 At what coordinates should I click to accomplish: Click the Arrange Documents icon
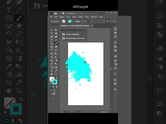[x=63, y=13]
